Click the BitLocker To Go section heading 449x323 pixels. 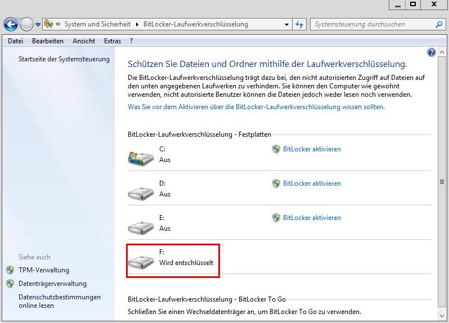[x=206, y=299]
